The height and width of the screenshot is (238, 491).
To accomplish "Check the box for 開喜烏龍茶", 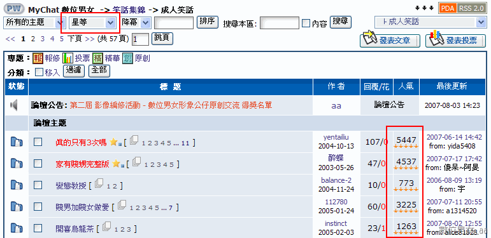I will point(38,228).
